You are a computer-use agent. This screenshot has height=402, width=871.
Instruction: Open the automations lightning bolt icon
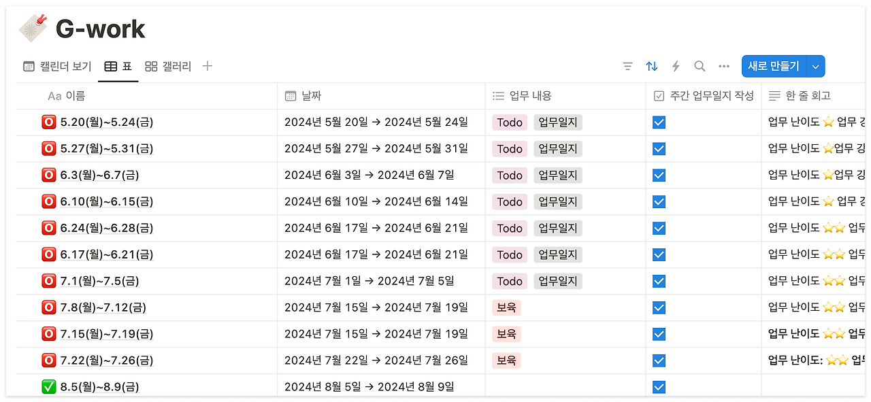(x=675, y=66)
